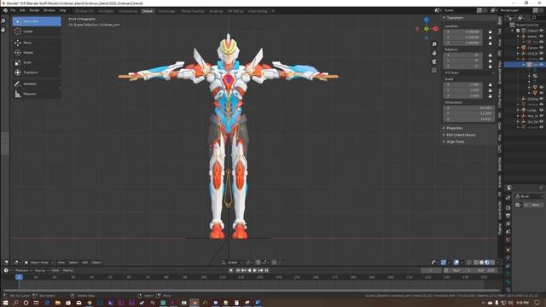Image resolution: width=546 pixels, height=307 pixels.
Task: Open File Explorer from the taskbar
Action: point(57,303)
